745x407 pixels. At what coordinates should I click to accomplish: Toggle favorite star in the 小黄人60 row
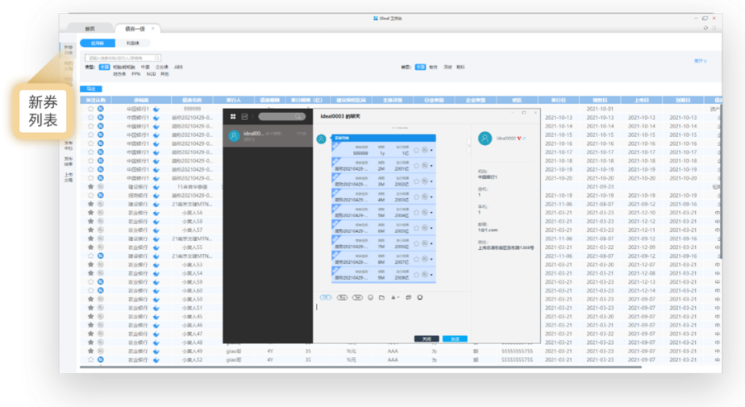pyautogui.click(x=91, y=290)
